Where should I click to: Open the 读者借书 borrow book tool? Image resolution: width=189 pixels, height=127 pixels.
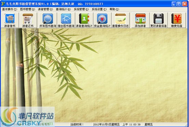10,20
